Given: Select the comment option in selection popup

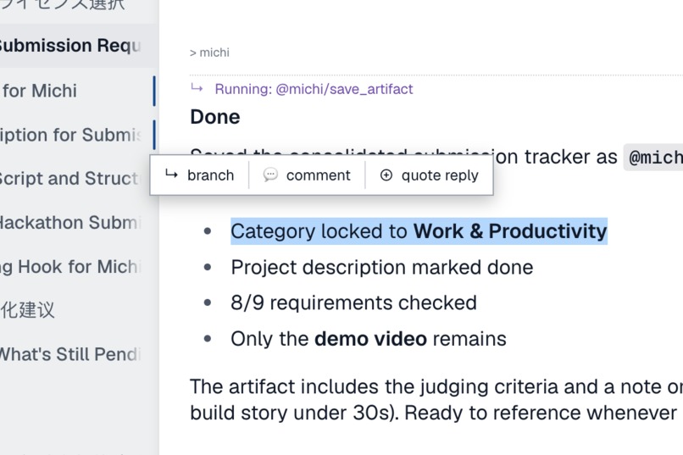Looking at the screenshot, I should pyautogui.click(x=307, y=175).
